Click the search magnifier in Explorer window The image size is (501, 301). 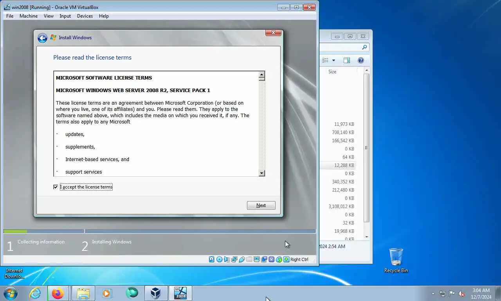click(364, 47)
